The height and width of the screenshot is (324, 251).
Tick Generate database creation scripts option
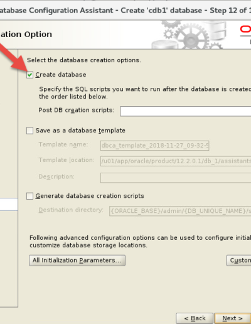[29, 196]
